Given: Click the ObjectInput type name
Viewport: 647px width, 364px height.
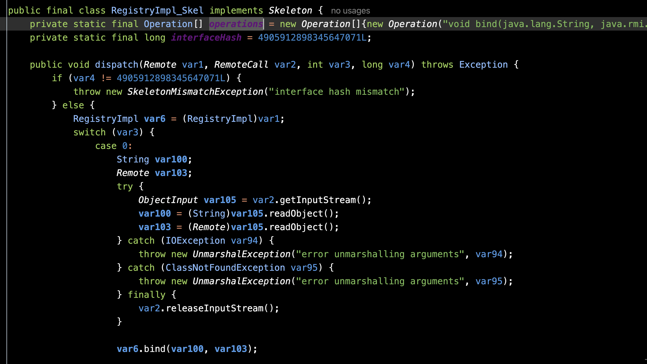Looking at the screenshot, I should click(x=168, y=200).
